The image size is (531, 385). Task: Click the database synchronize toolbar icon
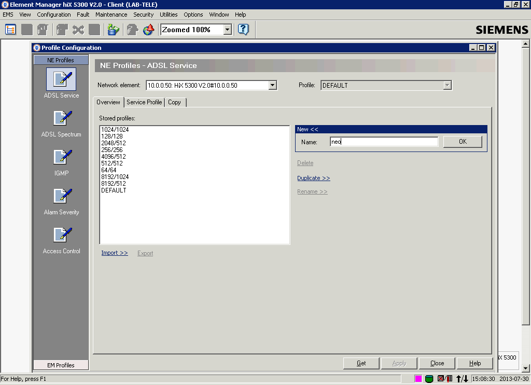113,30
